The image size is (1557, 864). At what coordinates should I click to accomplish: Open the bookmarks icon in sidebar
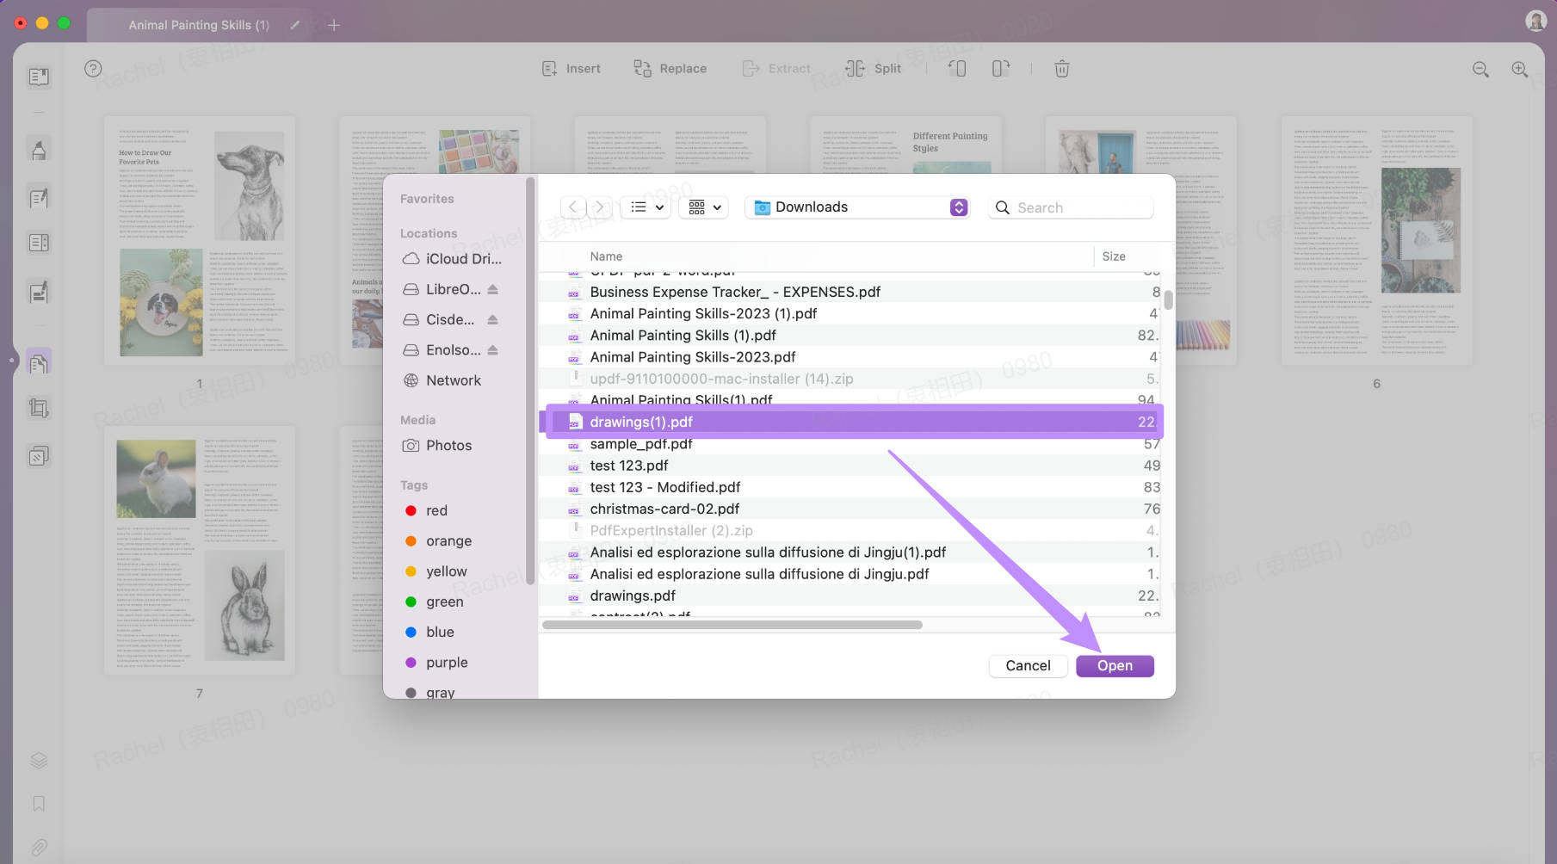[x=39, y=803]
